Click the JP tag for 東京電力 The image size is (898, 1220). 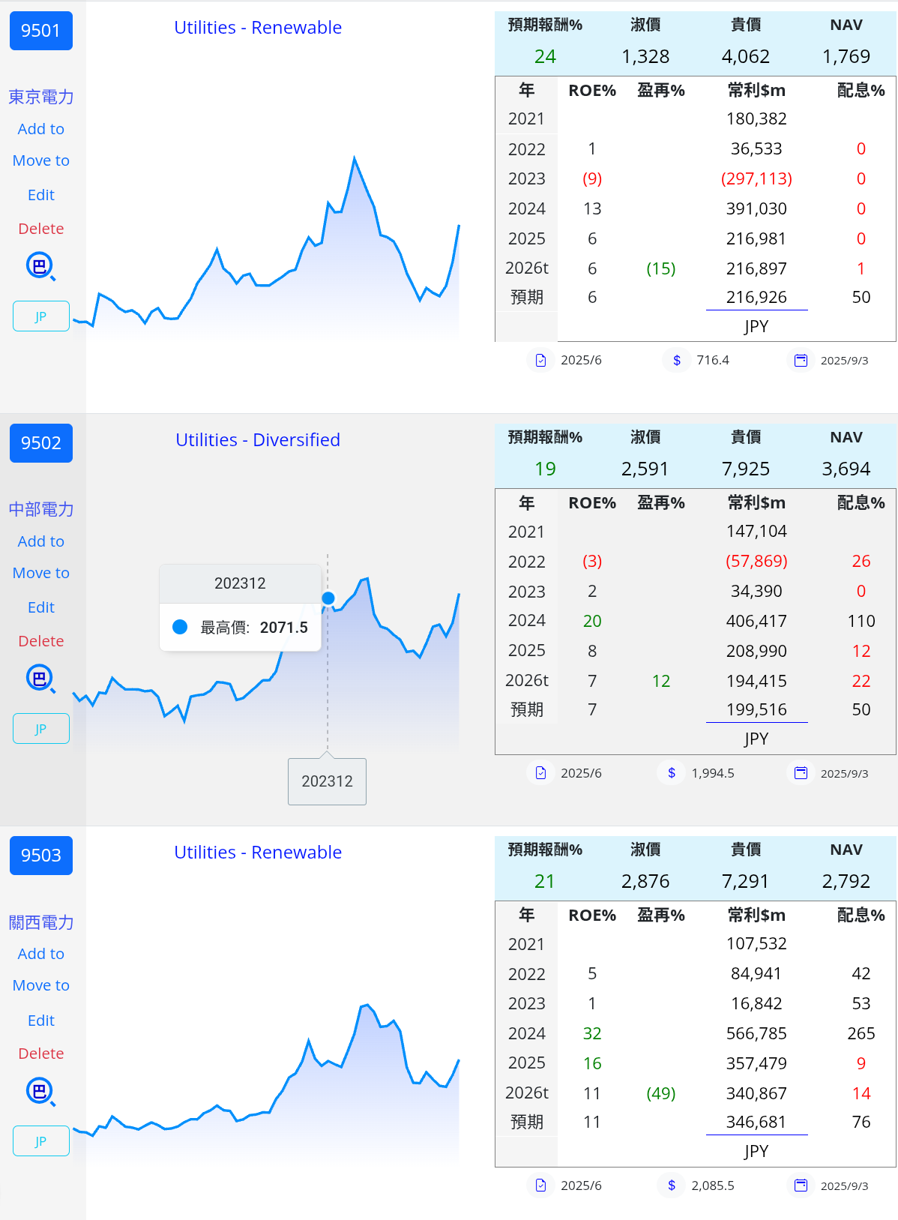(x=40, y=316)
